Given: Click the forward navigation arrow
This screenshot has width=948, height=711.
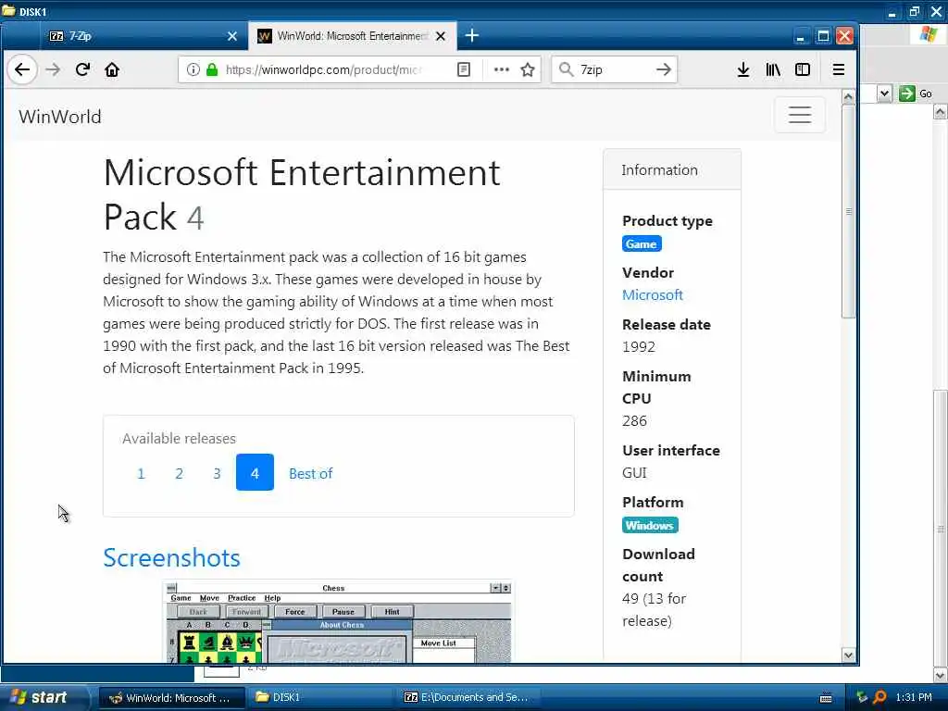Looking at the screenshot, I should pos(53,69).
